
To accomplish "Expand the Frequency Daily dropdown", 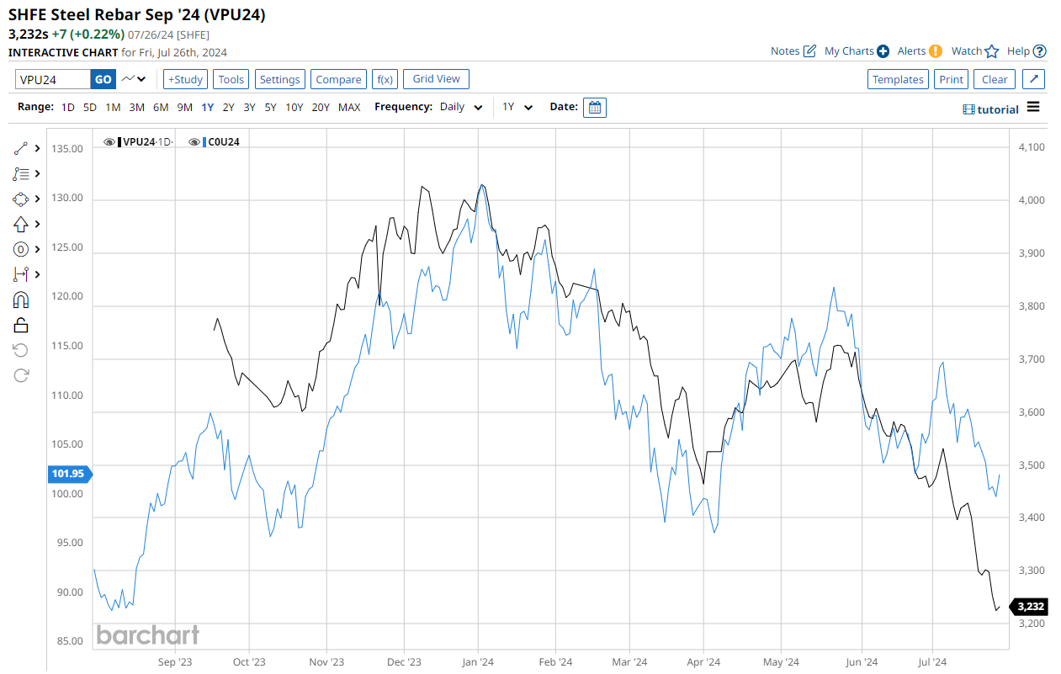I will pos(461,108).
